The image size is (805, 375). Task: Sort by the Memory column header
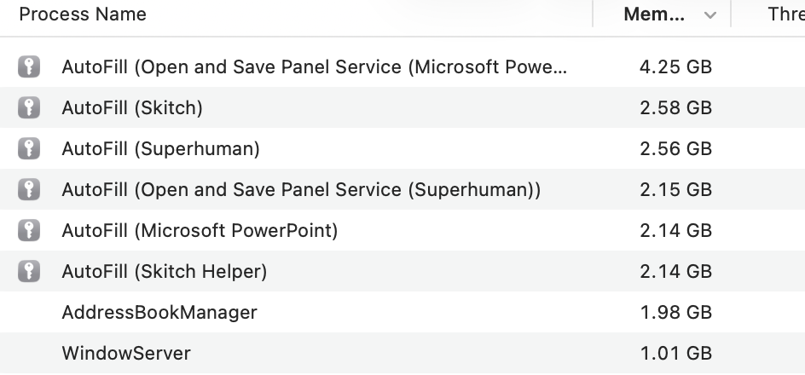pyautogui.click(x=653, y=14)
